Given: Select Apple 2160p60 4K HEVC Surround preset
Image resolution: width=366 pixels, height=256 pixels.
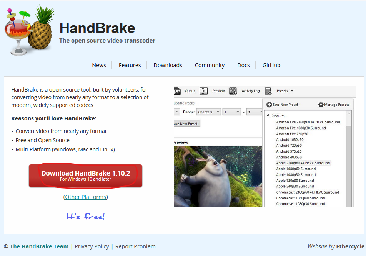Looking at the screenshot, I should (x=303, y=163).
